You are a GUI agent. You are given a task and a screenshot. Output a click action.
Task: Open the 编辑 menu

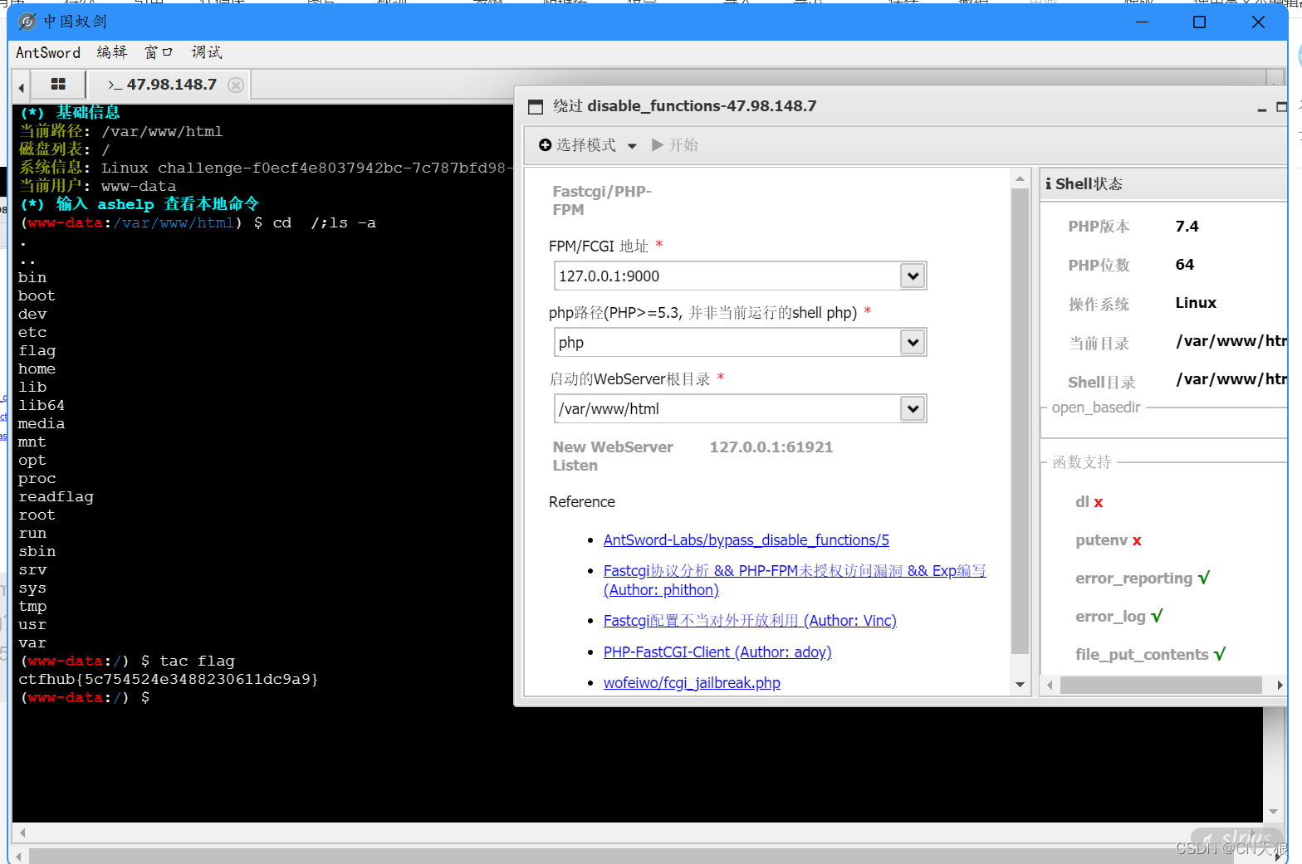(x=112, y=52)
